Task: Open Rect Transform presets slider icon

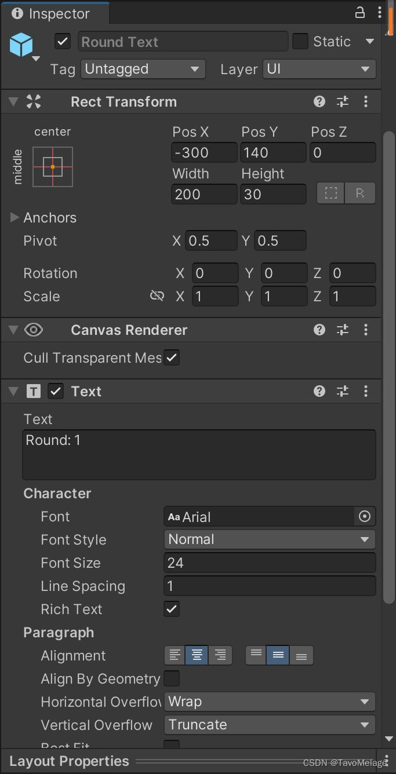Action: (343, 102)
